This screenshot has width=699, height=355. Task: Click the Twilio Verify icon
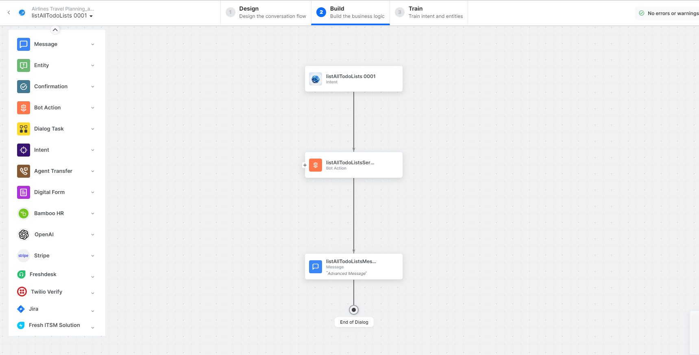(x=22, y=292)
